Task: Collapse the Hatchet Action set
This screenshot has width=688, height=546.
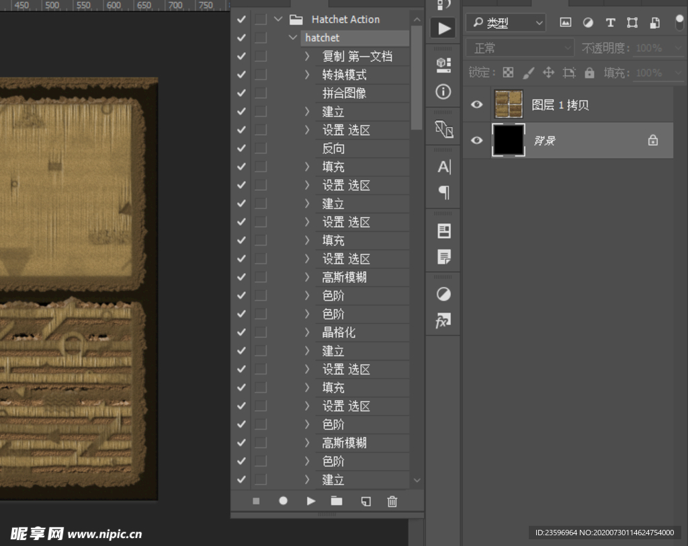Action: pyautogui.click(x=278, y=19)
